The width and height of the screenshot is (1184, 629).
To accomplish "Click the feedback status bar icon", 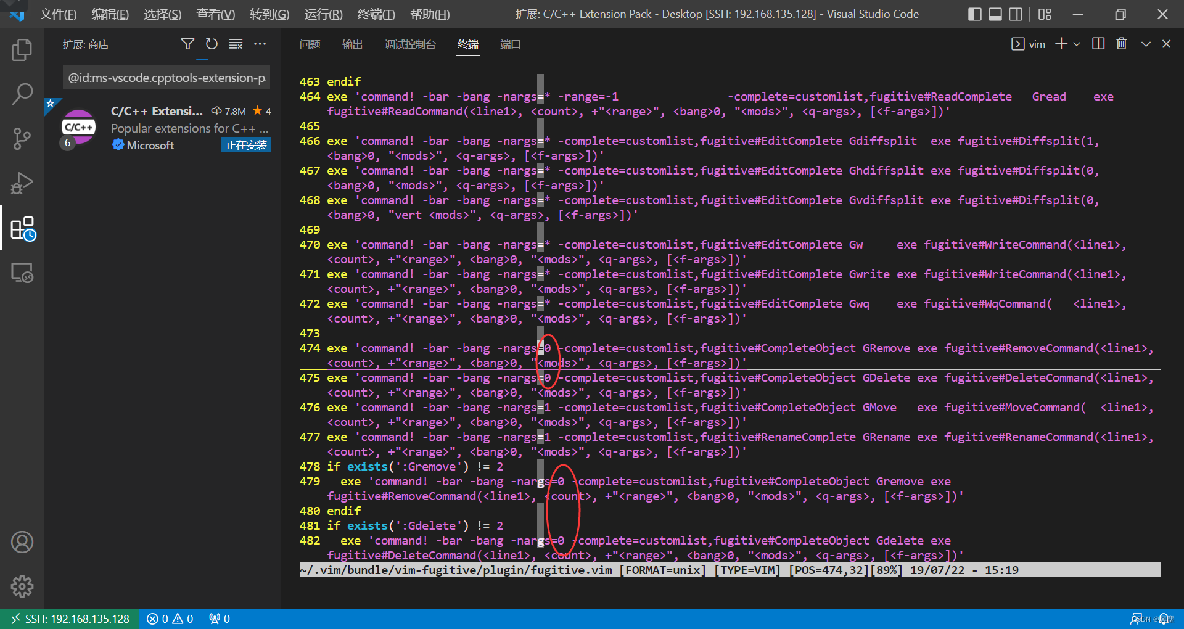I will (x=1137, y=619).
